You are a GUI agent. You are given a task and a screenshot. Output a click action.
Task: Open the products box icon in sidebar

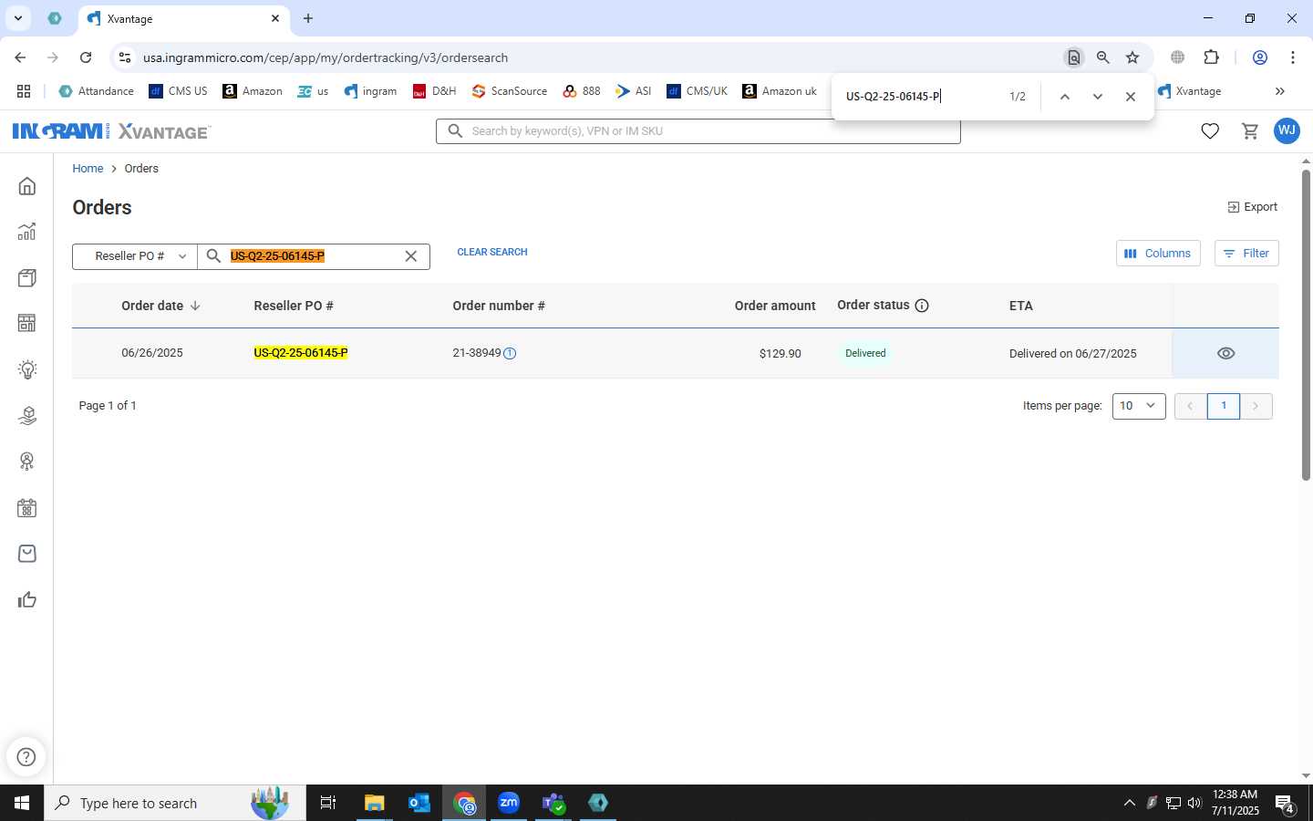click(x=27, y=278)
